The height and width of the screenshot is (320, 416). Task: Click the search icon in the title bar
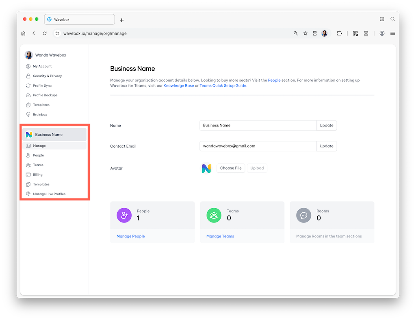point(393,19)
